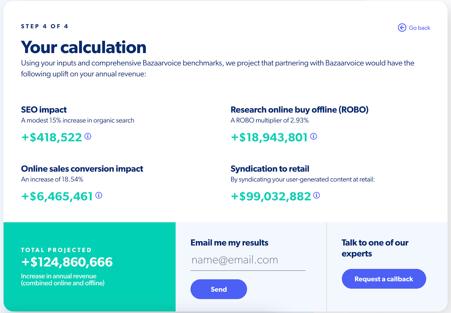Focus the name@email.com email field

coord(248,260)
